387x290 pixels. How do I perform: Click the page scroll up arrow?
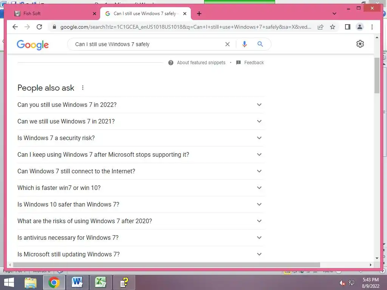coord(377,37)
